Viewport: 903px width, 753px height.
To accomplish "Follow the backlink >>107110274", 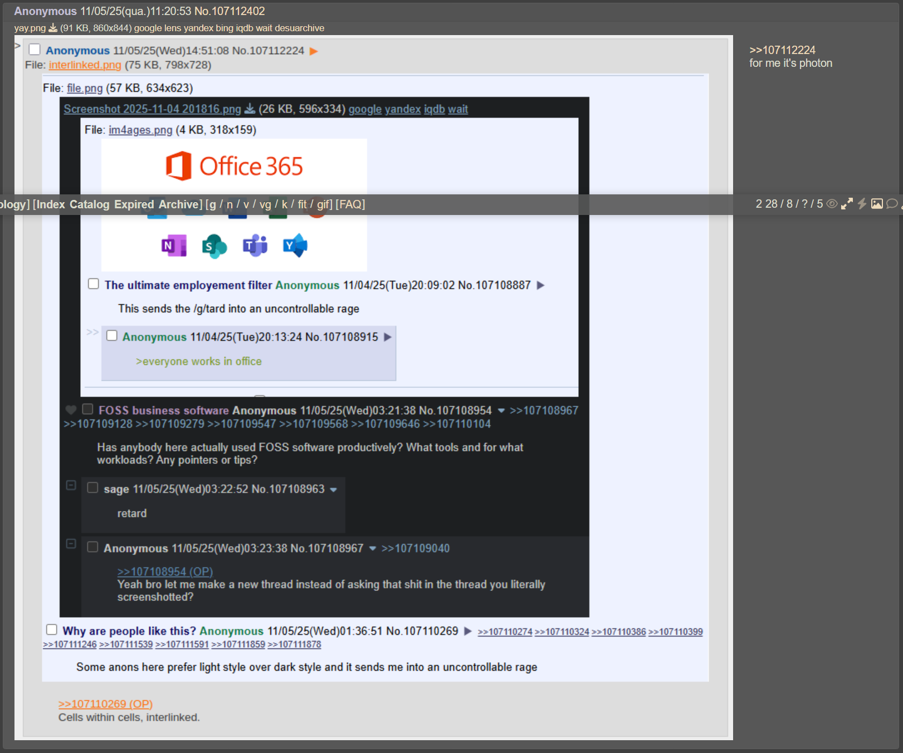I will pyautogui.click(x=505, y=632).
